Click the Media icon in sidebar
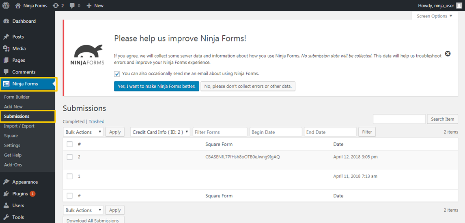 click(x=6, y=48)
